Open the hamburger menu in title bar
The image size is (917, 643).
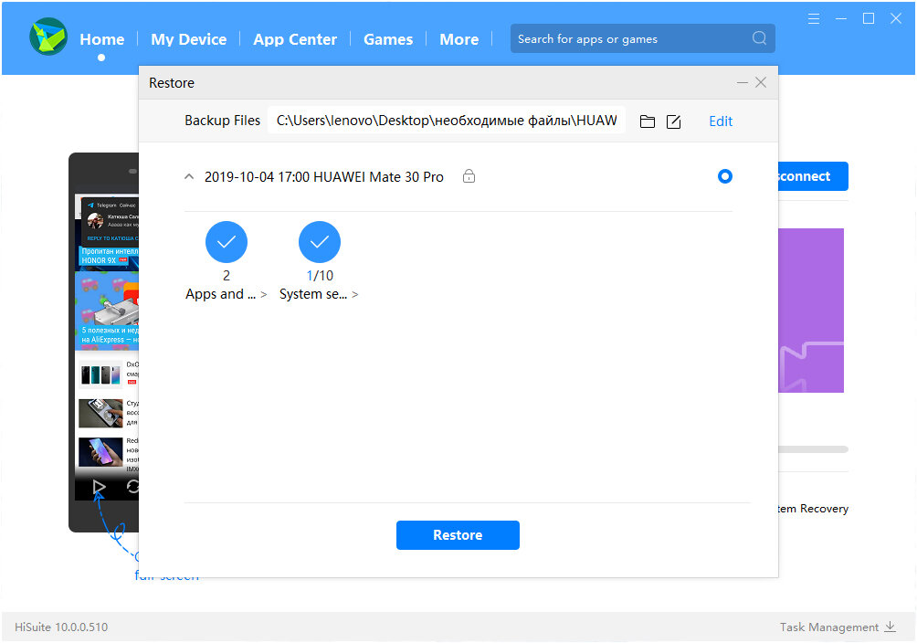[x=814, y=18]
